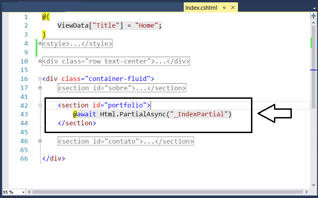Screen dimensions: 318x198
Task: Pin the Index.cshtml tab
Action: 224,8
